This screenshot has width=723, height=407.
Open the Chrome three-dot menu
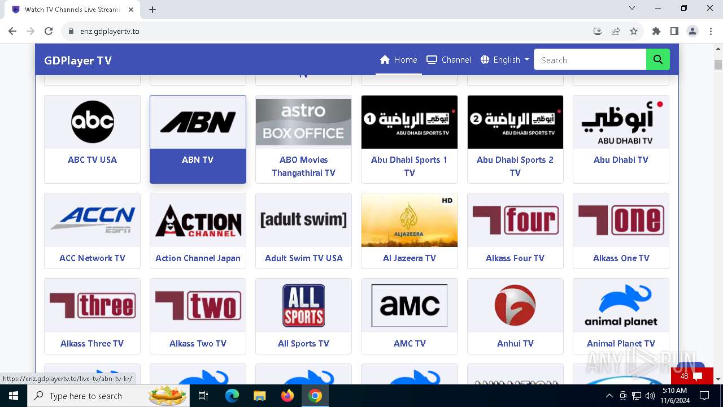point(711,31)
